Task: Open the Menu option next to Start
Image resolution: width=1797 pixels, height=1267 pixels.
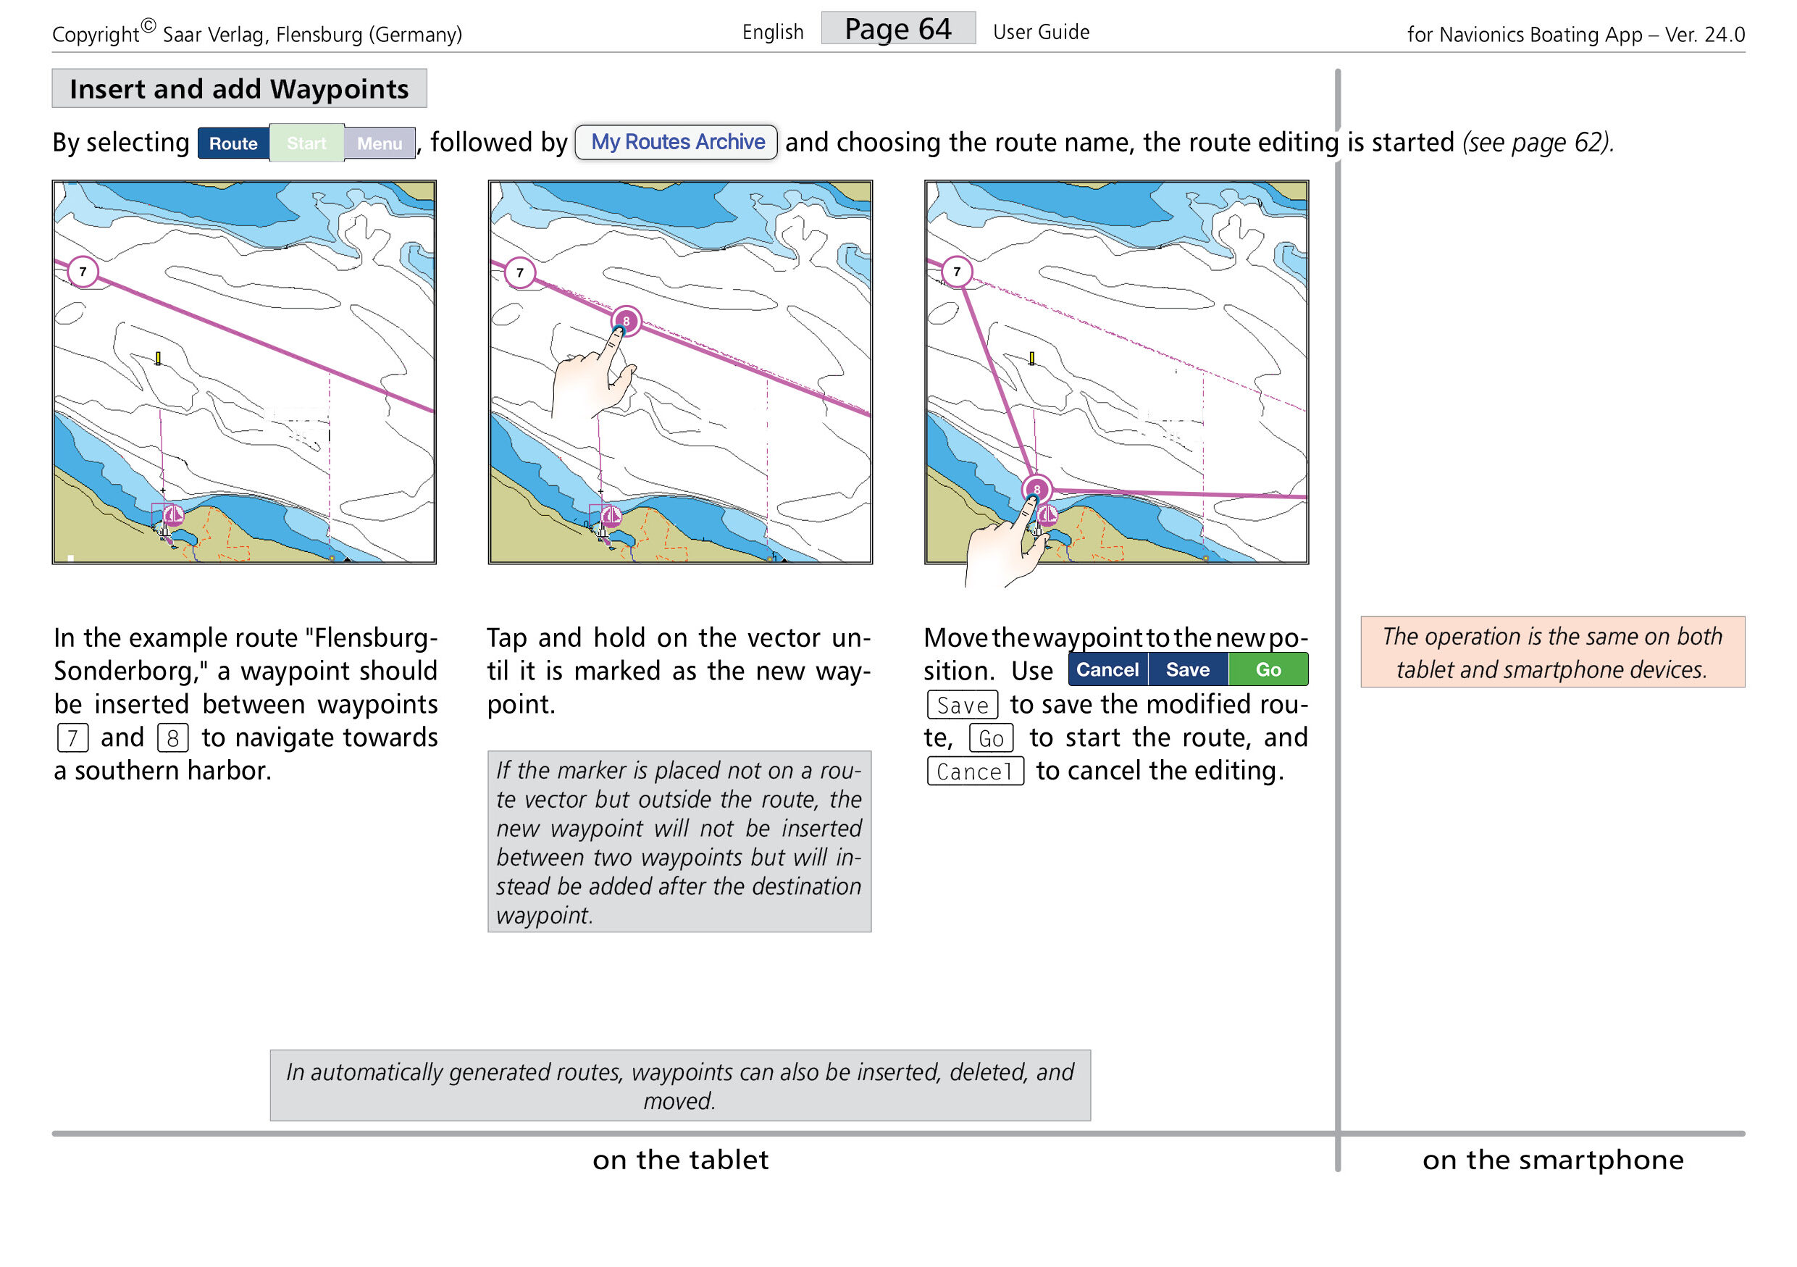Action: [380, 143]
